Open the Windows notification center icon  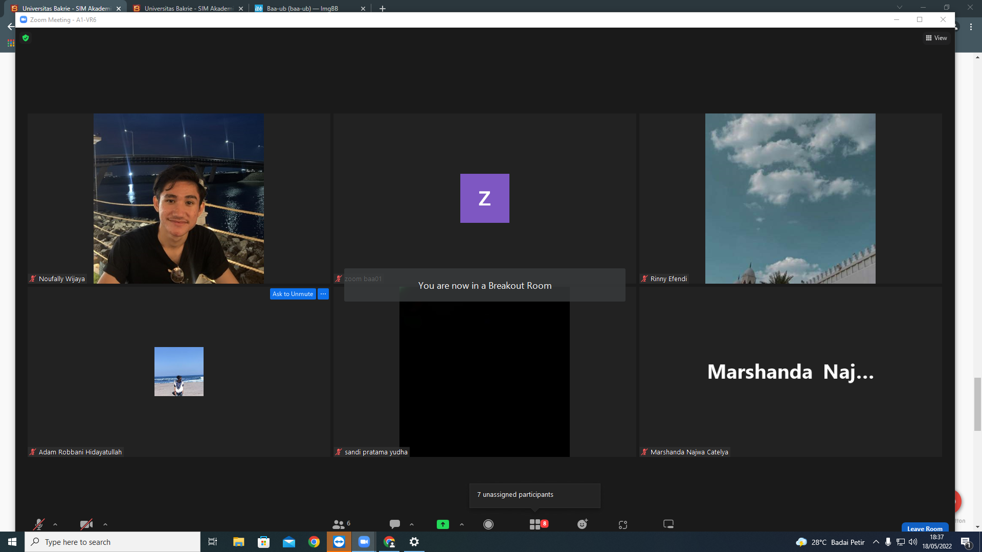pos(966,542)
